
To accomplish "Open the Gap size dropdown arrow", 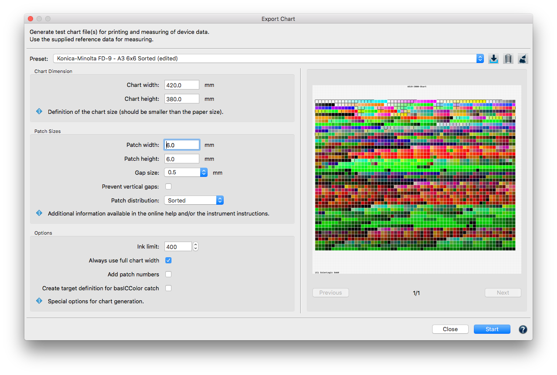I will [204, 173].
